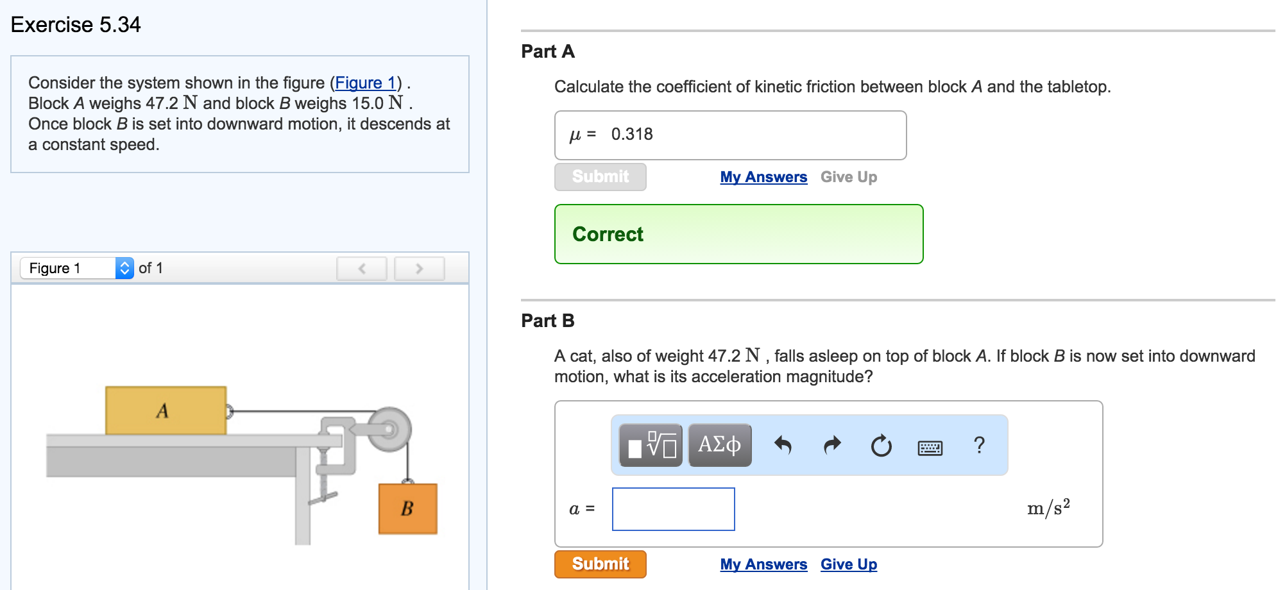
Task: Click Give Up in Part A
Action: pos(849,177)
